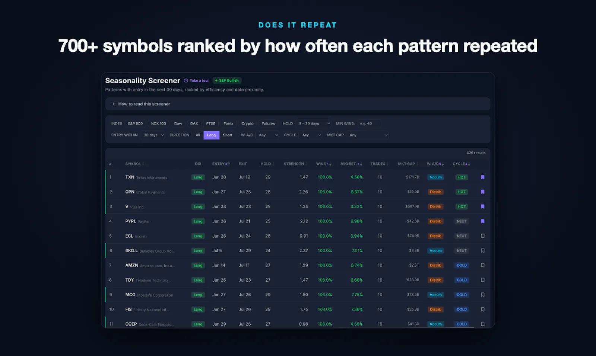Viewport: 596px width, 356px height.
Task: Bookmark the BKG.L row
Action: point(482,251)
